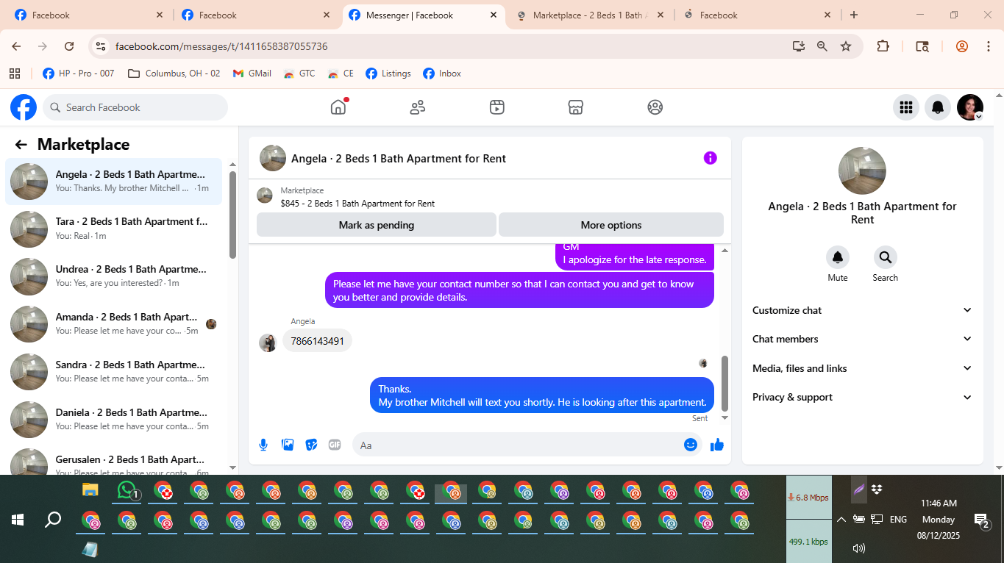Attach a photo with the image icon

(288, 445)
